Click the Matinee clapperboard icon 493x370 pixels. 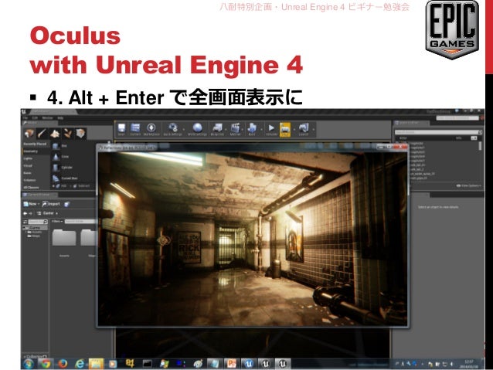click(x=234, y=129)
